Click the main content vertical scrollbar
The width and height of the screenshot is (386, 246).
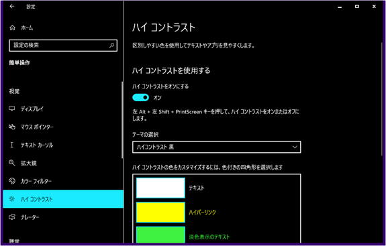coord(382,99)
